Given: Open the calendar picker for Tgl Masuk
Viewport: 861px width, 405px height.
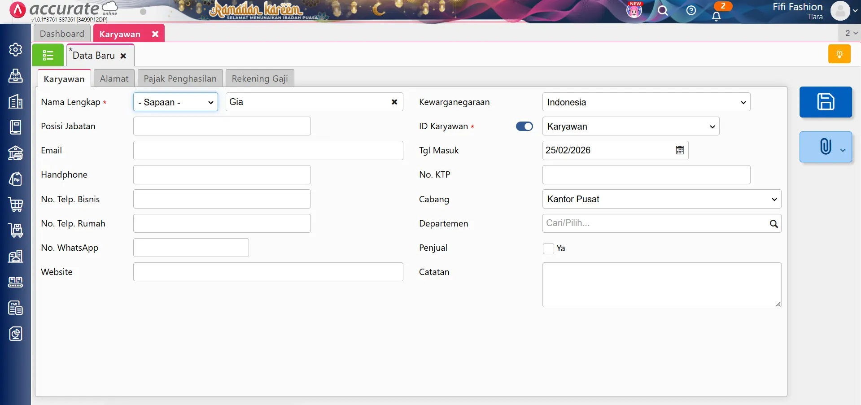Looking at the screenshot, I should click(x=680, y=150).
